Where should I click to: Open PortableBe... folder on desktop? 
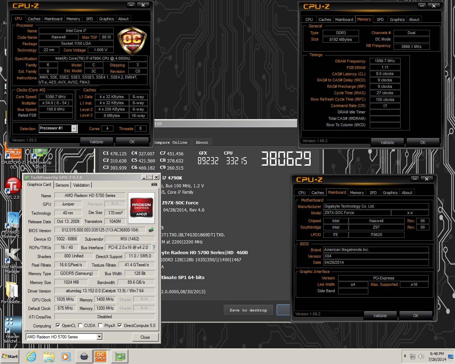click(x=12, y=292)
